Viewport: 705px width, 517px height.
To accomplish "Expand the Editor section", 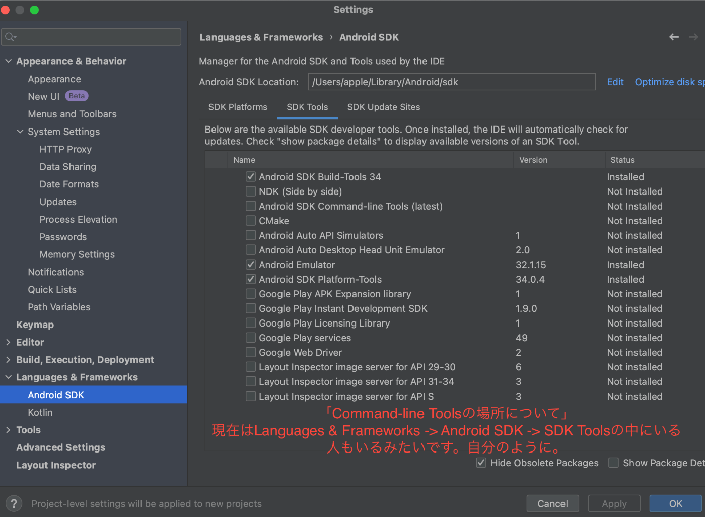I will pyautogui.click(x=9, y=342).
